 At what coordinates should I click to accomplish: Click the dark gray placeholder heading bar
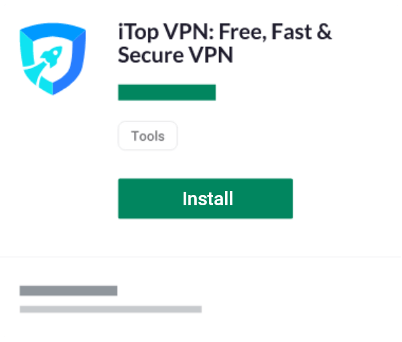68,290
